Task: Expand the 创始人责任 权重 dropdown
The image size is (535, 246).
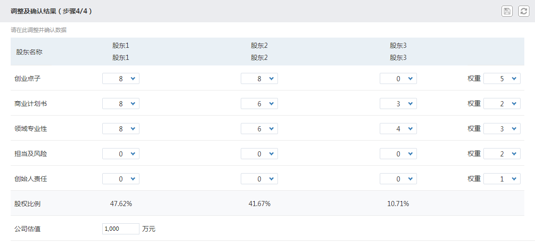Action: point(502,179)
